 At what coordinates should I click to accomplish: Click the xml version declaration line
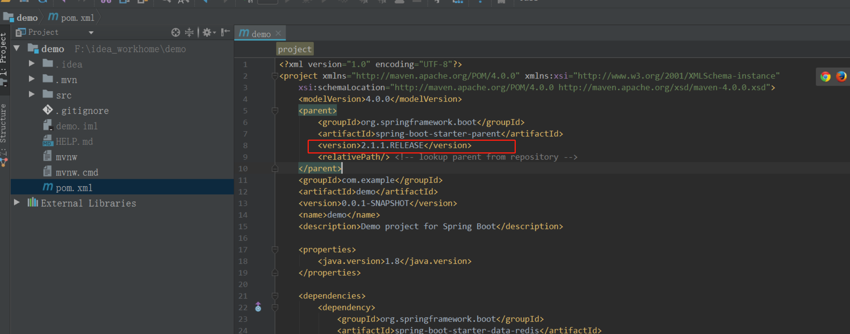click(x=370, y=64)
